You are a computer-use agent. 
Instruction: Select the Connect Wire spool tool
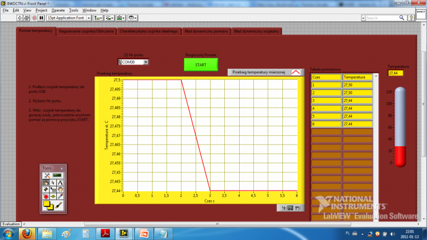coord(46,189)
